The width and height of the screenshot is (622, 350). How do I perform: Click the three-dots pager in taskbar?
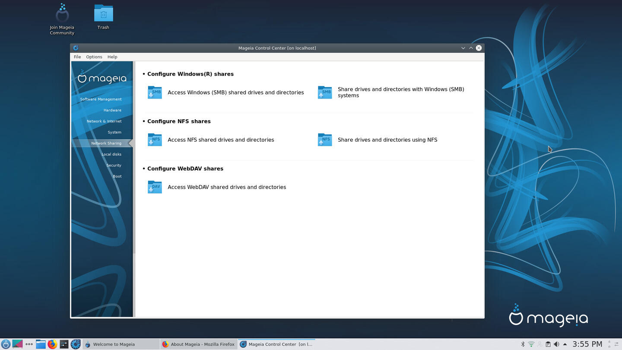(29, 344)
